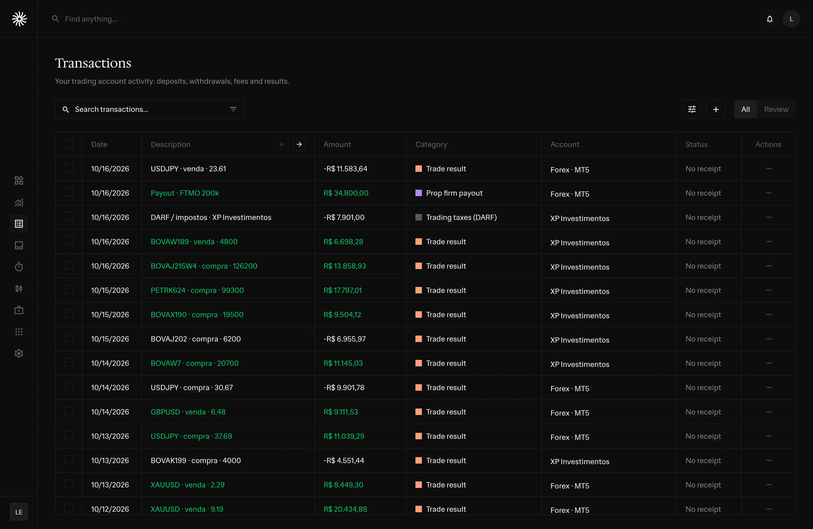
Task: Open the notifications bell
Action: [769, 19]
